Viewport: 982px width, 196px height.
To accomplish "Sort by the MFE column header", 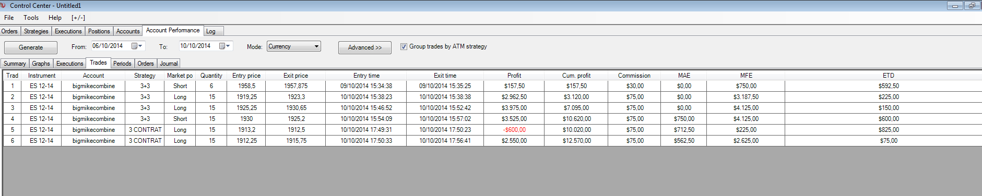I will click(746, 76).
